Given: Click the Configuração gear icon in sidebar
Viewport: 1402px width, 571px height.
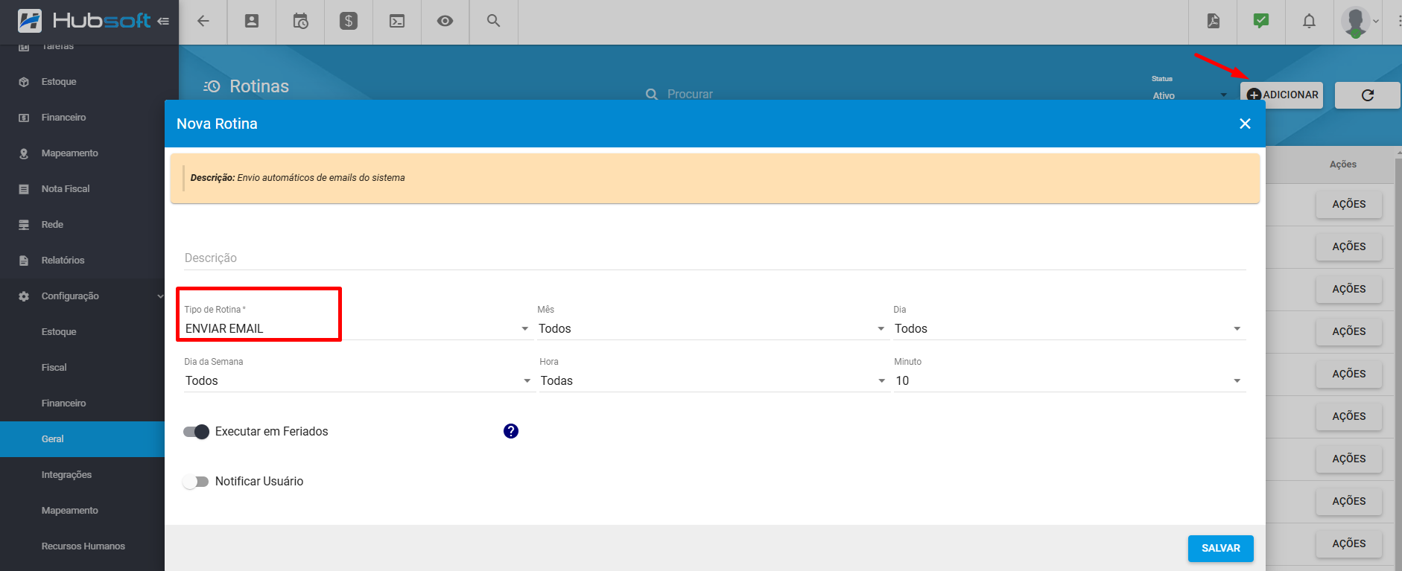Looking at the screenshot, I should (x=24, y=296).
